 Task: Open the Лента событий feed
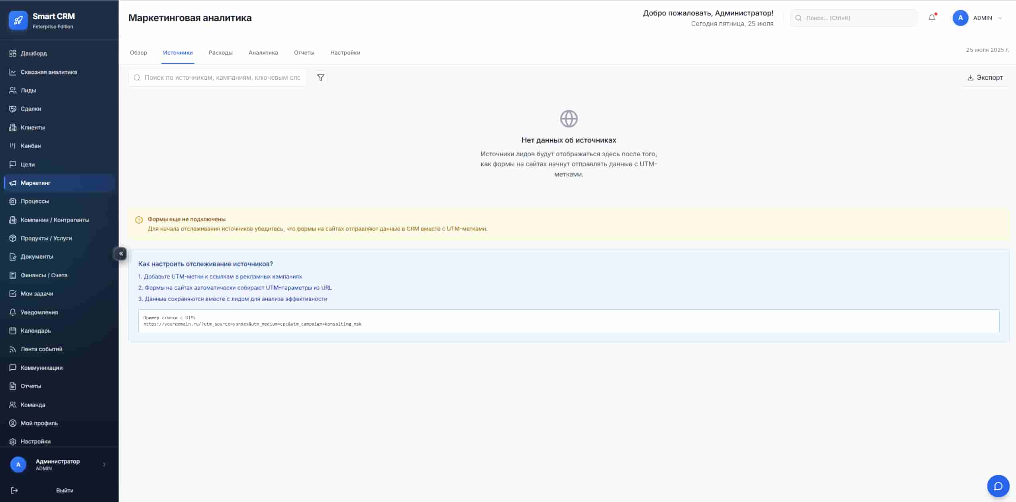click(x=41, y=349)
